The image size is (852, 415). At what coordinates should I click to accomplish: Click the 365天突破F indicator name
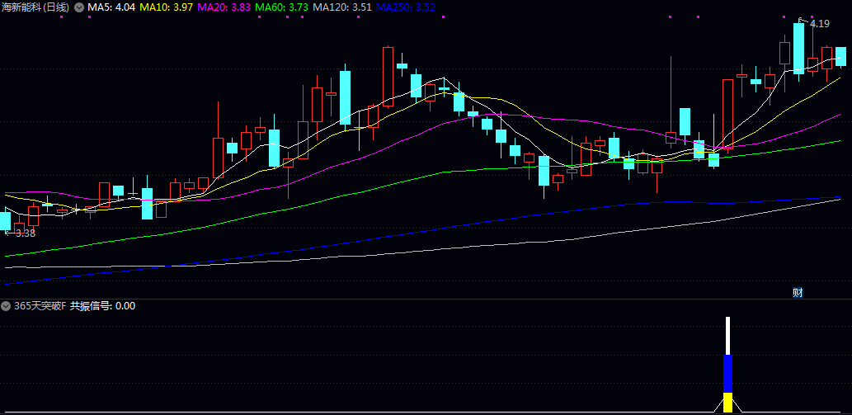tap(40, 306)
